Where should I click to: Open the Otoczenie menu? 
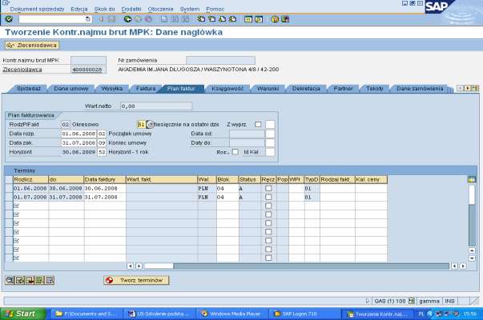pyautogui.click(x=160, y=9)
